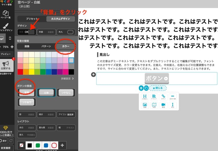This screenshot has width=218, height=151.
Task: Click the 背景 OK design setting
Action: pos(27,32)
